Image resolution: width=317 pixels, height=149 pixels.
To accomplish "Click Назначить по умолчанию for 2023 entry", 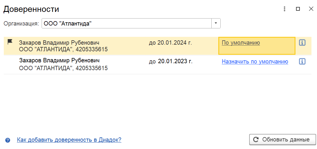I will [255, 62].
